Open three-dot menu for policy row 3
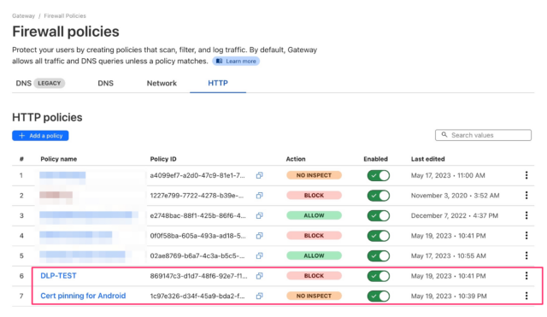 (x=526, y=215)
